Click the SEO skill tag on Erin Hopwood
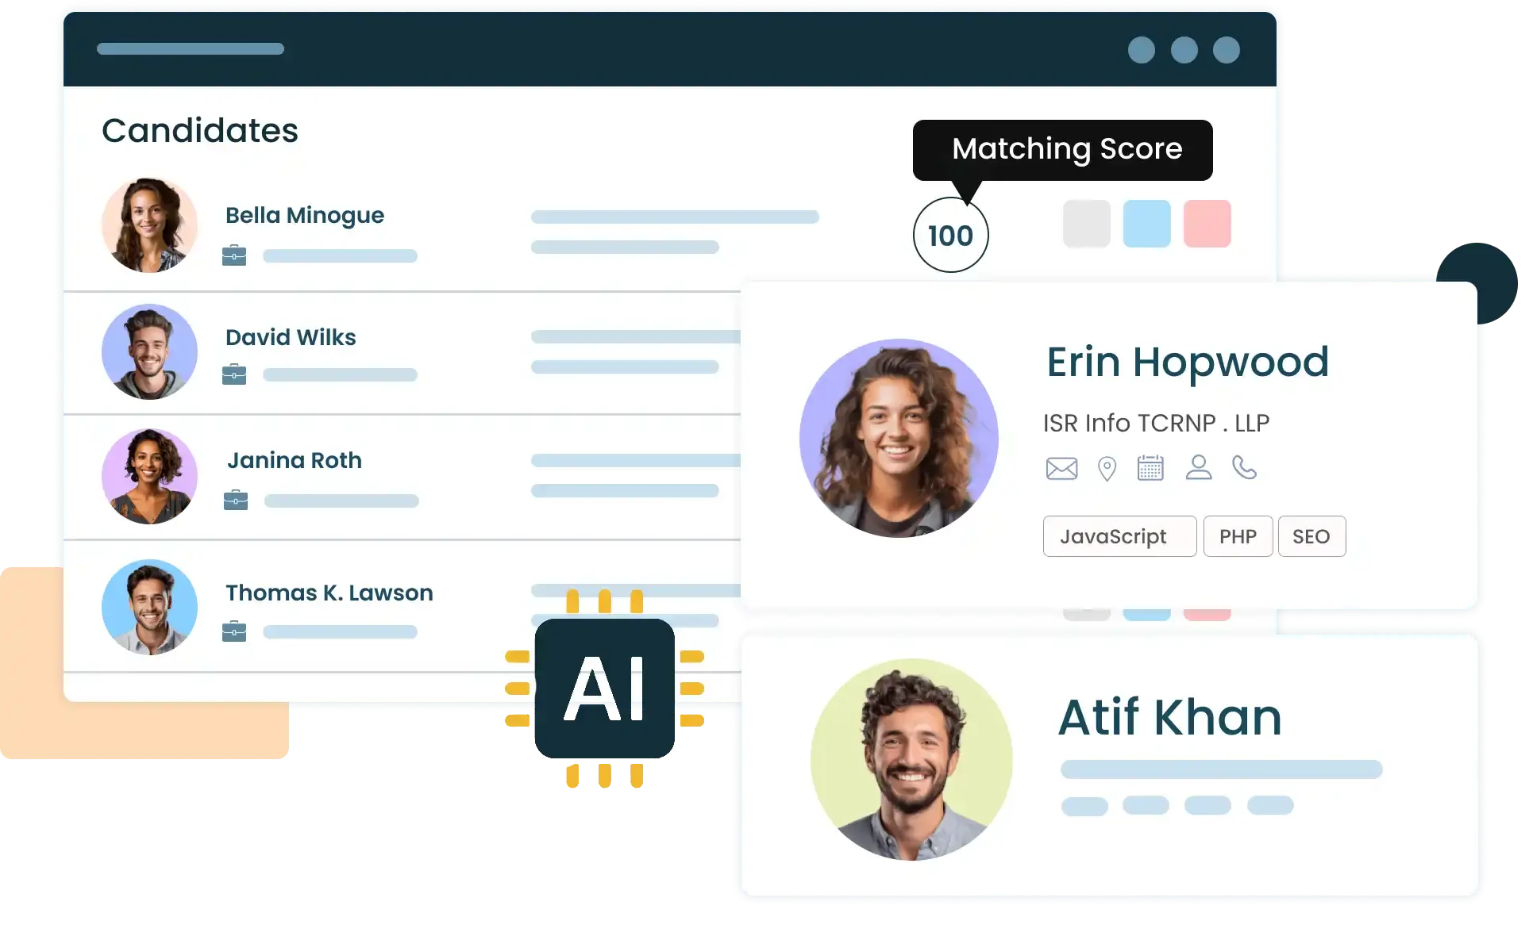 tap(1311, 536)
